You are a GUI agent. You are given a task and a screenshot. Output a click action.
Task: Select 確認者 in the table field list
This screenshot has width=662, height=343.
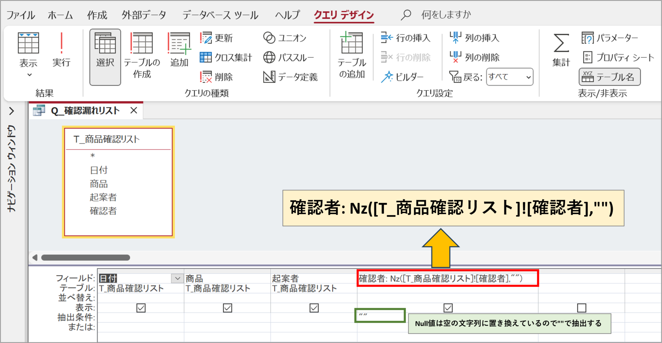pyautogui.click(x=103, y=211)
